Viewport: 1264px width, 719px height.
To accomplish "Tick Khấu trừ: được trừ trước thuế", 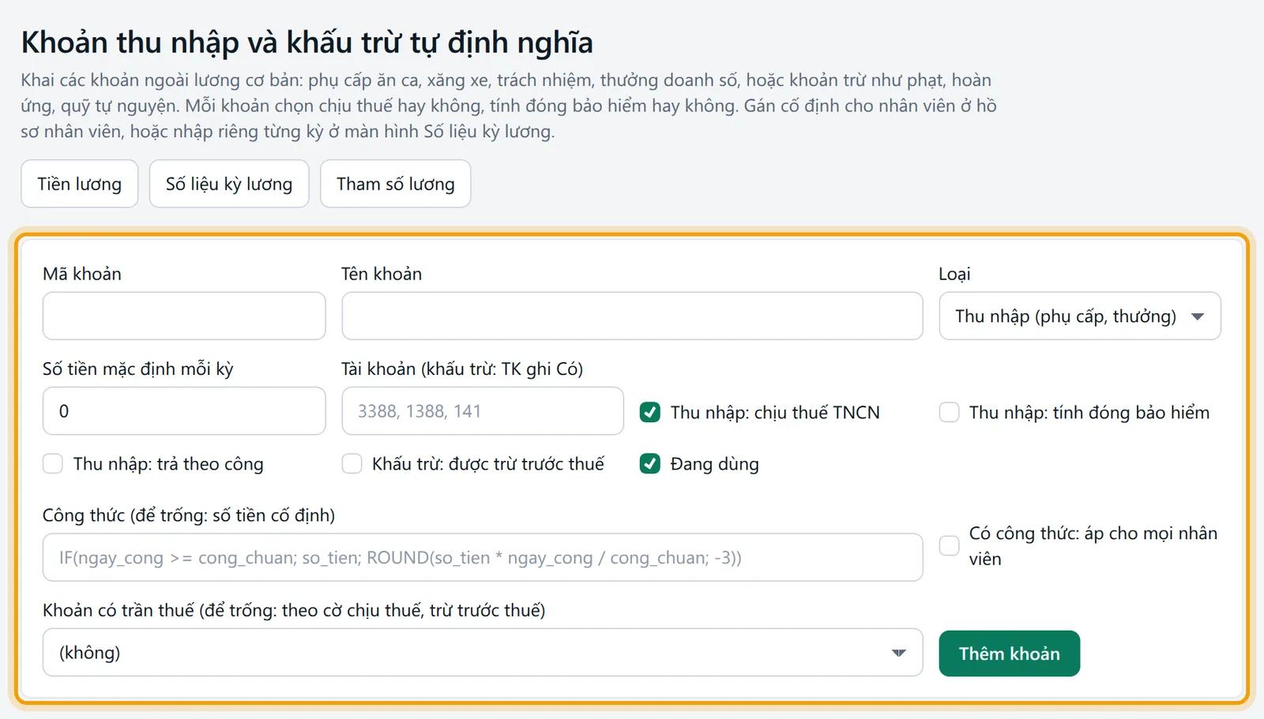I will click(x=352, y=463).
